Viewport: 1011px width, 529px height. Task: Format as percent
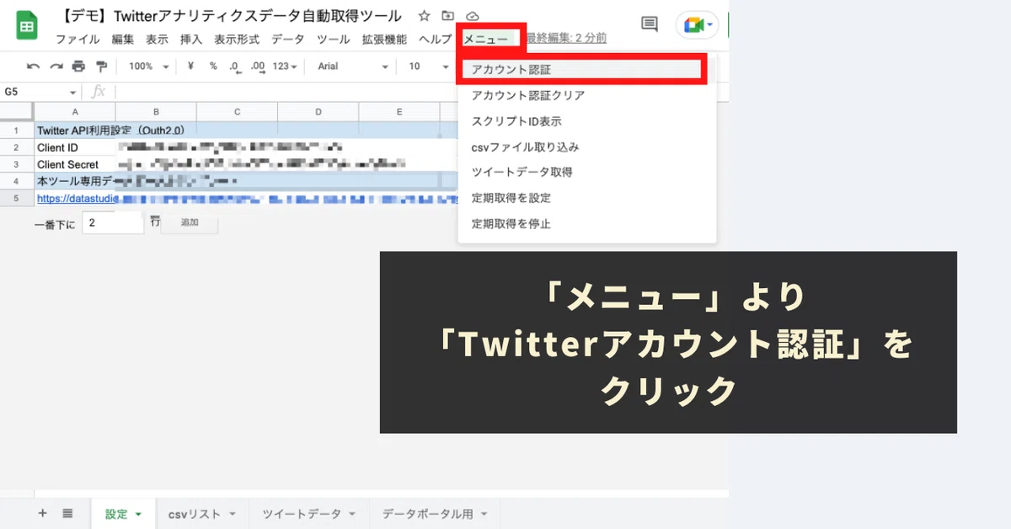point(213,67)
